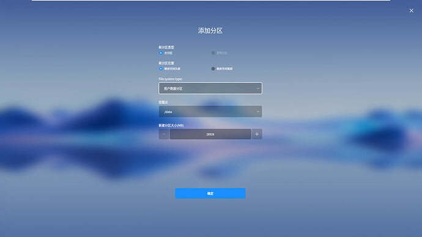This screenshot has height=237, width=422.
Task: Decrease partition size with minus button
Action: (164, 134)
